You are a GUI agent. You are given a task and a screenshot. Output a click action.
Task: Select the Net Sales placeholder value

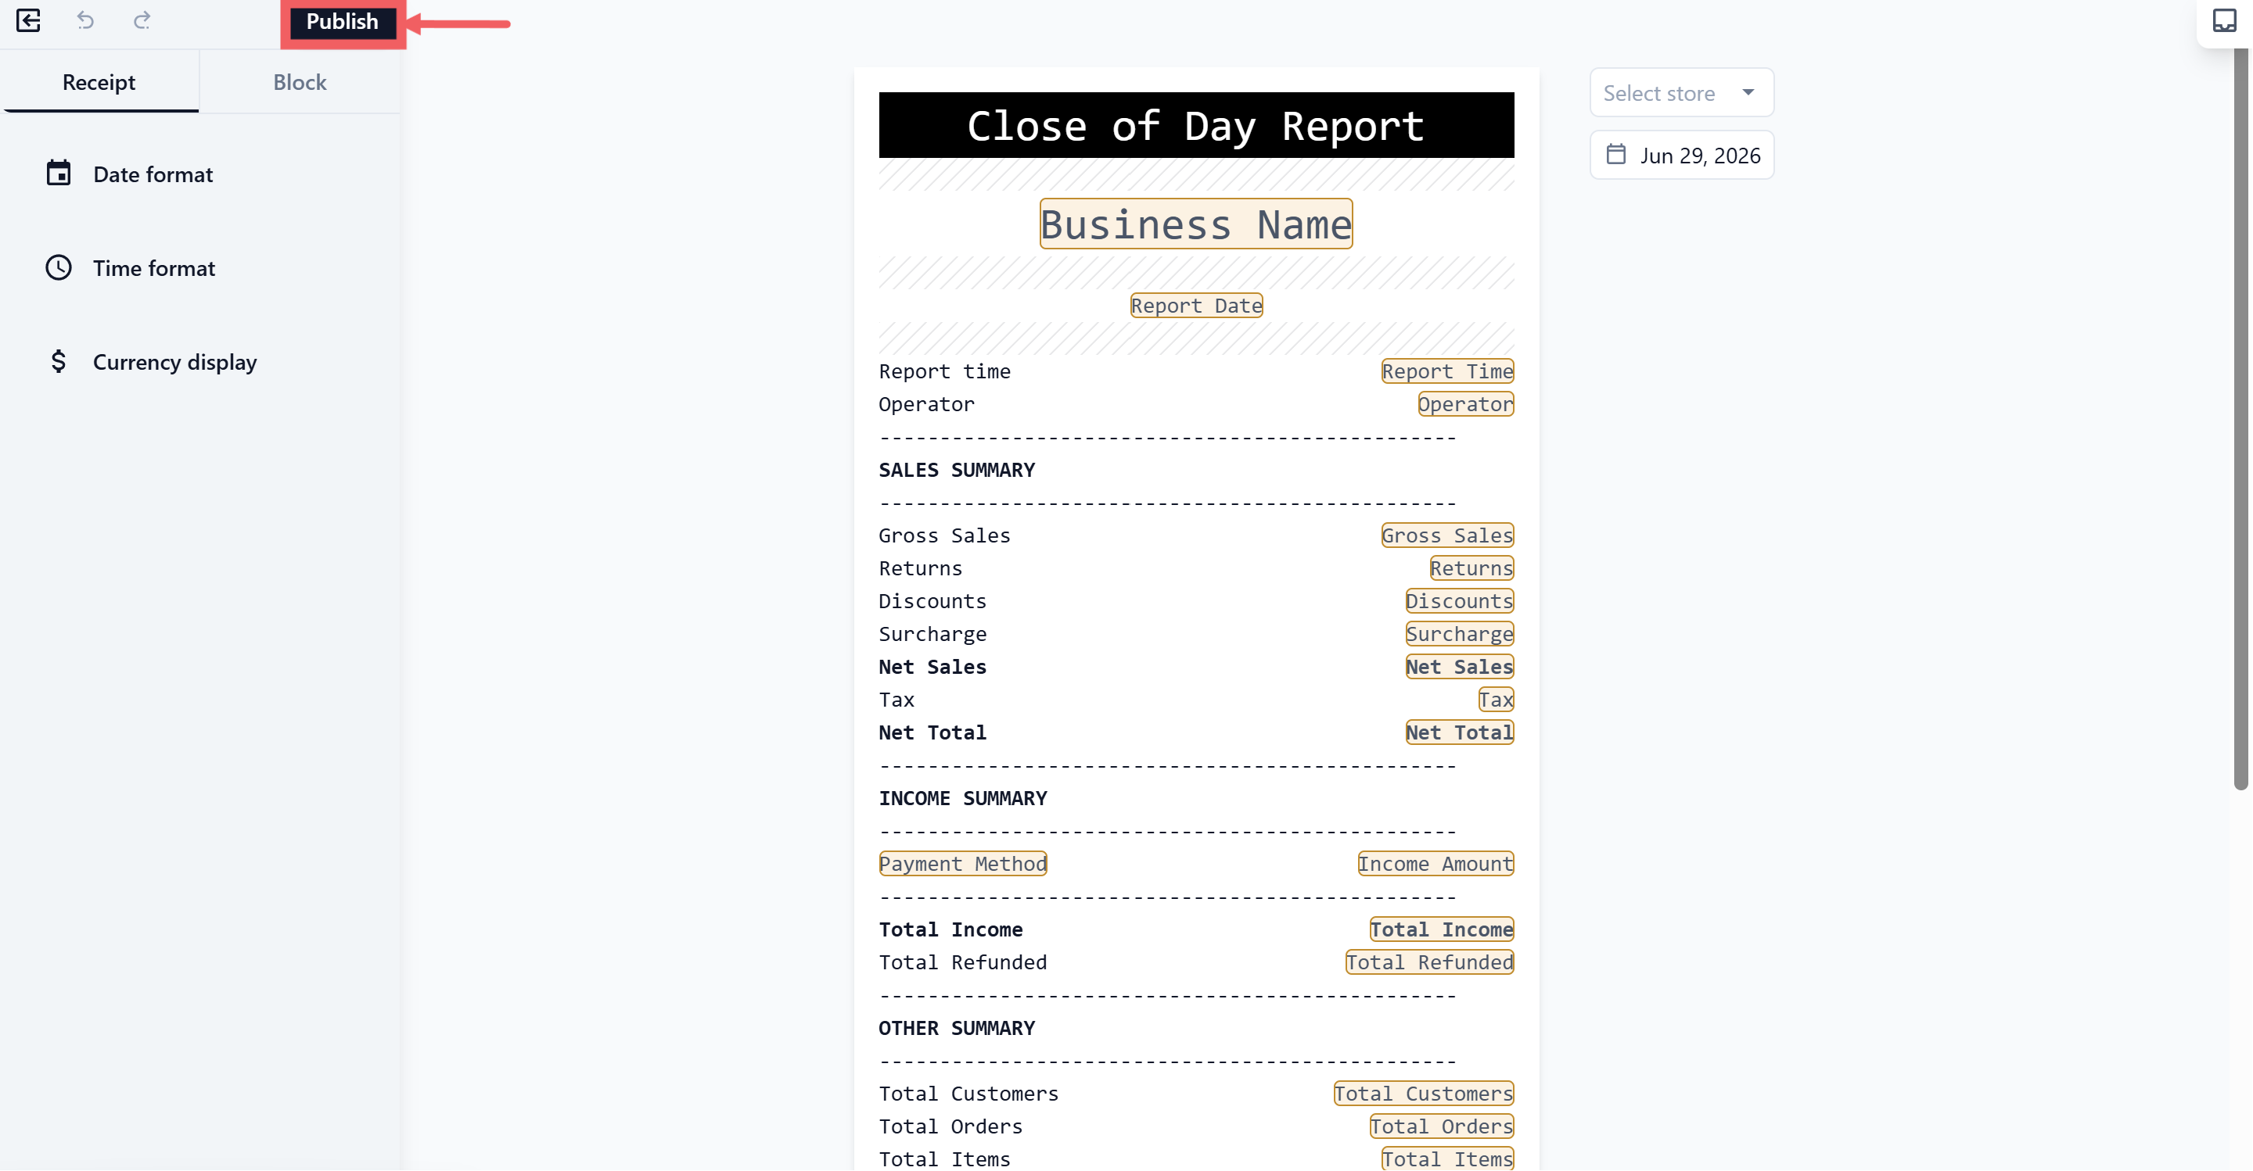[1460, 667]
